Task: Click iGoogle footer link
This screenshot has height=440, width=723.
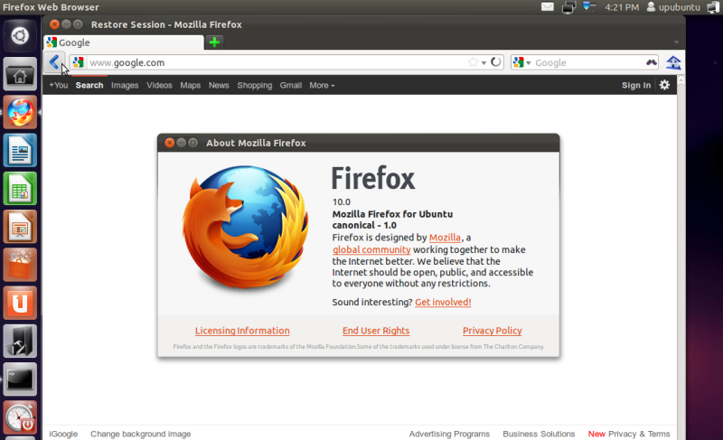Action: [63, 434]
